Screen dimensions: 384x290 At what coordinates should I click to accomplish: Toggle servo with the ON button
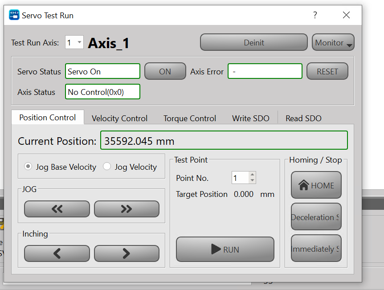(x=165, y=71)
